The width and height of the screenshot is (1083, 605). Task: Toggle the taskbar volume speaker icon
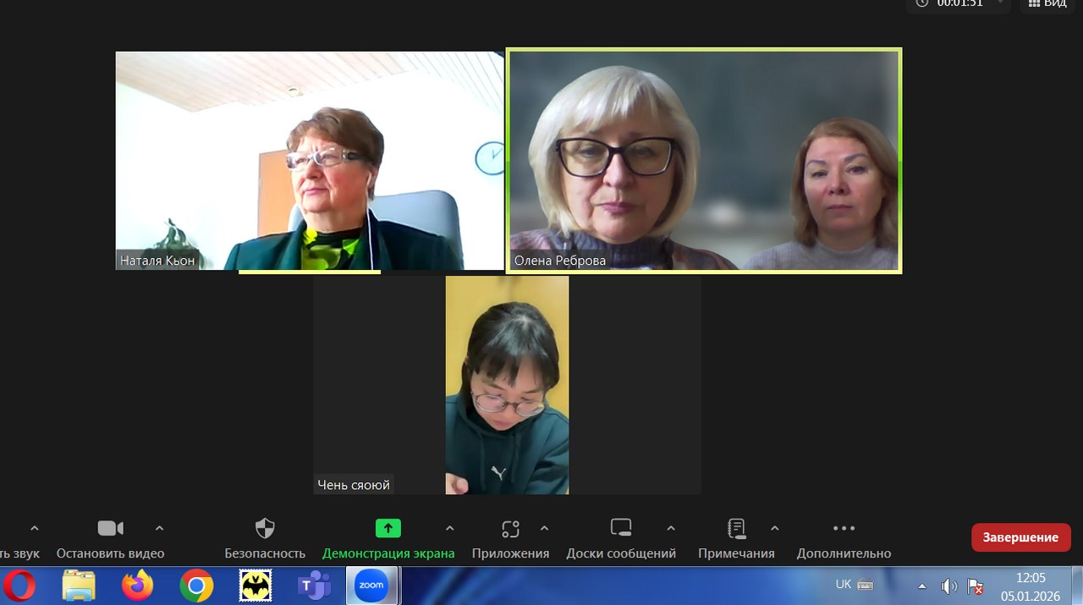[948, 586]
